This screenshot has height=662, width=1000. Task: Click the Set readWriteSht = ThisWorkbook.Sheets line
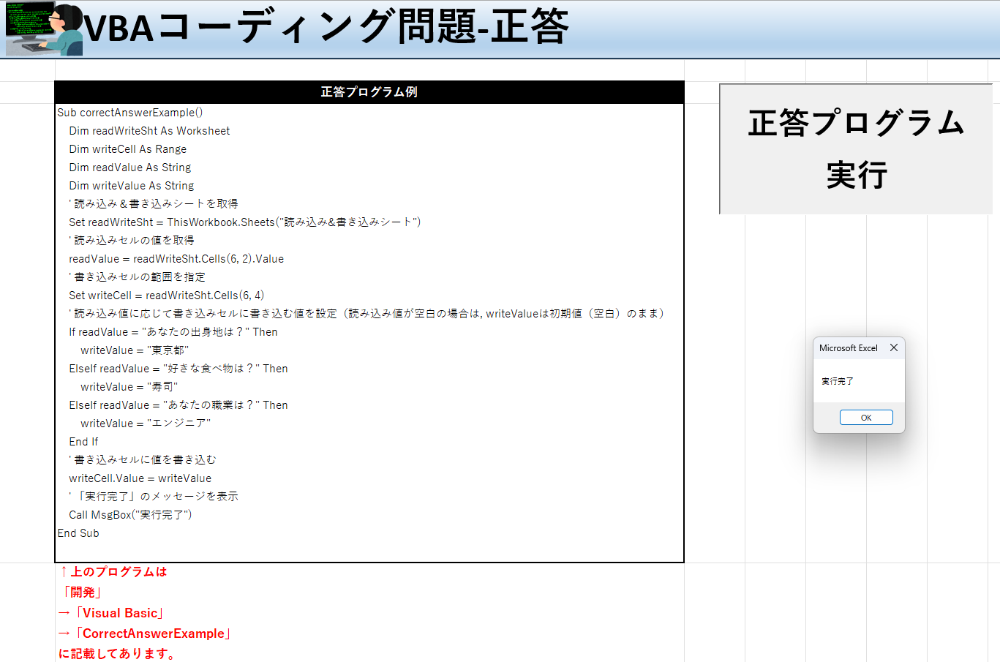(244, 222)
